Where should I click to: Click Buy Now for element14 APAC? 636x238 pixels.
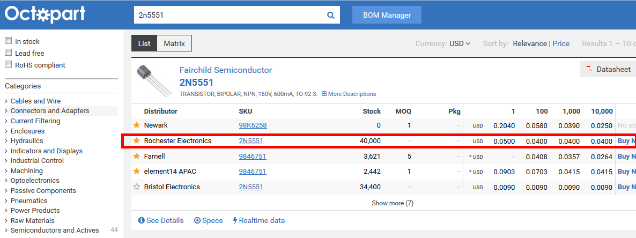coord(627,172)
